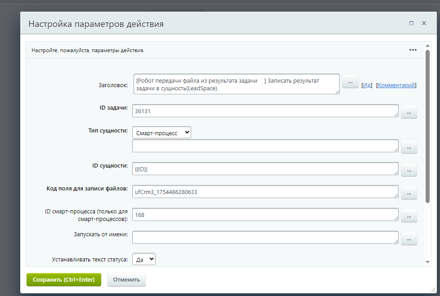The width and height of the screenshot is (440, 296).
Task: Click the Код поля field with ufCrm3 value
Action: (x=265, y=192)
